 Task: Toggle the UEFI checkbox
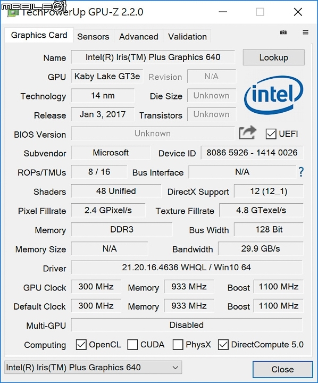point(271,134)
